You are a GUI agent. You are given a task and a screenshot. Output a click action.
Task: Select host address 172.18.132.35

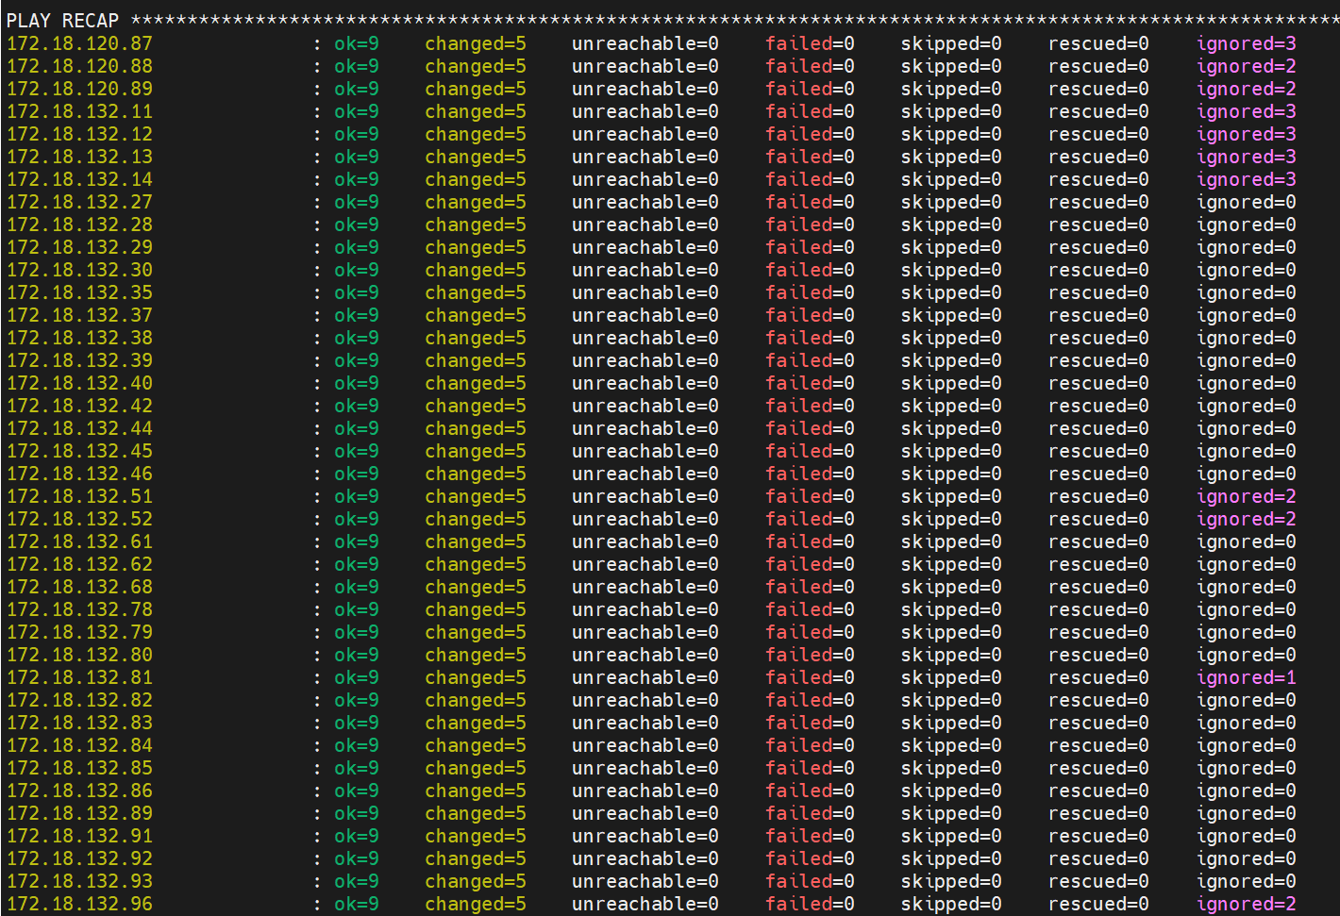[x=79, y=292]
